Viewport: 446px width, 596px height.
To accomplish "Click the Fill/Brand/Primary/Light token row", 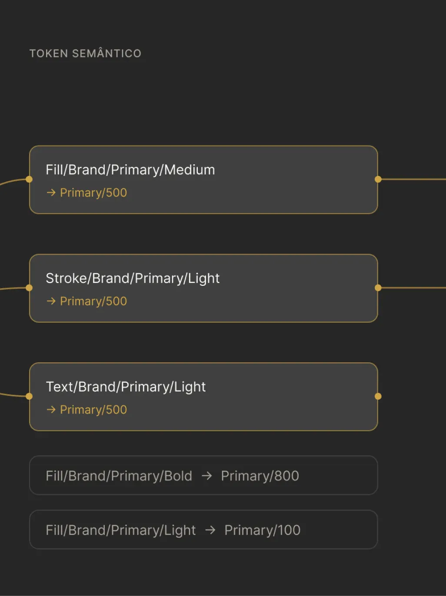I will pos(203,530).
